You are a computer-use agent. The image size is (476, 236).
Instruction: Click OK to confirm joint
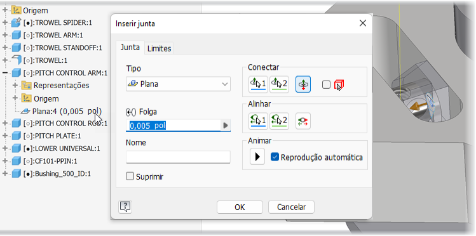click(240, 207)
